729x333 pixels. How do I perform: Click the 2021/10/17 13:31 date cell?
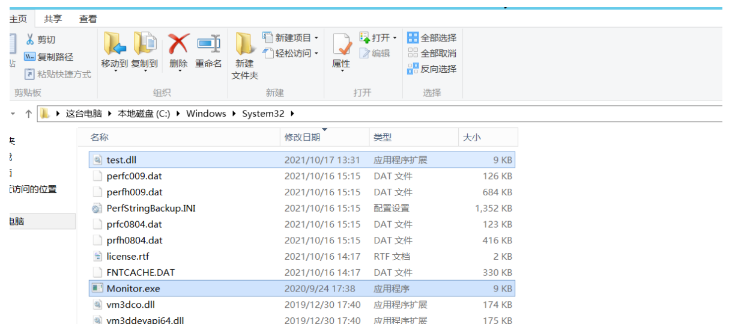pos(322,160)
